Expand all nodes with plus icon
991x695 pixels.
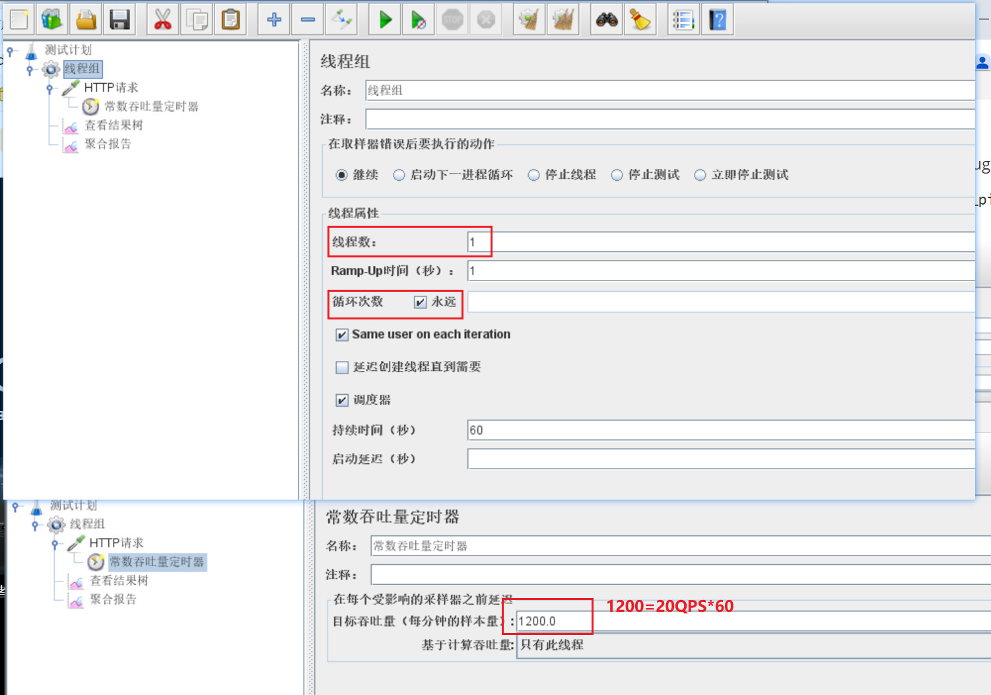point(274,20)
